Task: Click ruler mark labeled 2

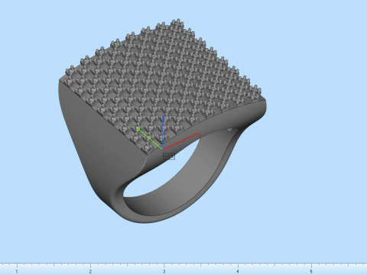Action: pos(90,271)
